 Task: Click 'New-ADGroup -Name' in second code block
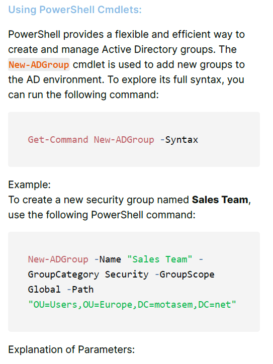74,259
